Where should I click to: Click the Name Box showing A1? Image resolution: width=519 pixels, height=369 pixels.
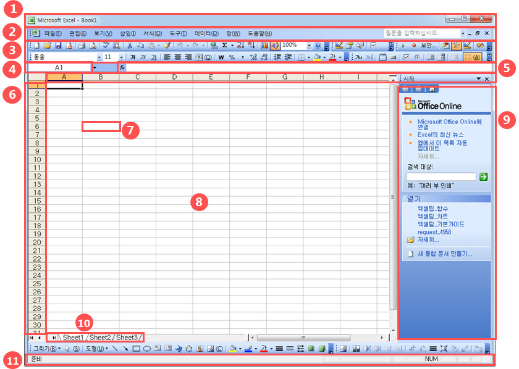point(59,67)
